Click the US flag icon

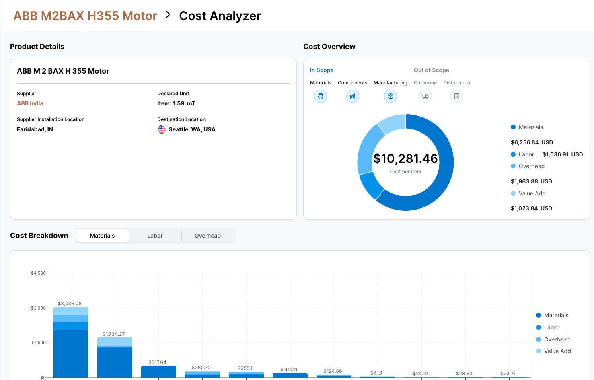tap(162, 129)
